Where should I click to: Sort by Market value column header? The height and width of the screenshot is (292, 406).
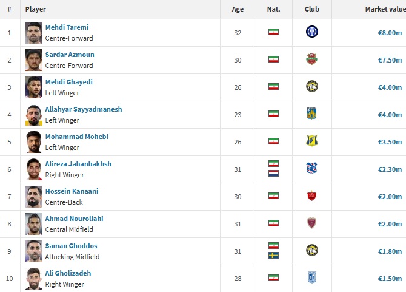coord(385,9)
